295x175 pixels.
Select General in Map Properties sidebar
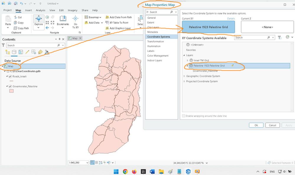[x=151, y=18]
